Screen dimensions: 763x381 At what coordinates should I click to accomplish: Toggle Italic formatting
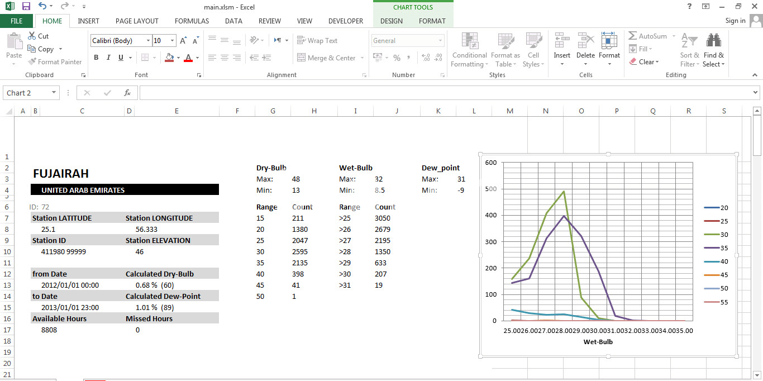[108, 58]
